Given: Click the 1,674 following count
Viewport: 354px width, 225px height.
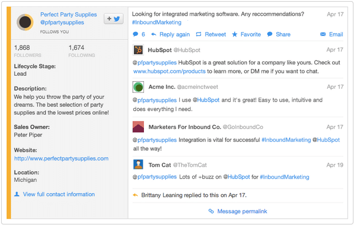Looking at the screenshot, I should point(76,48).
